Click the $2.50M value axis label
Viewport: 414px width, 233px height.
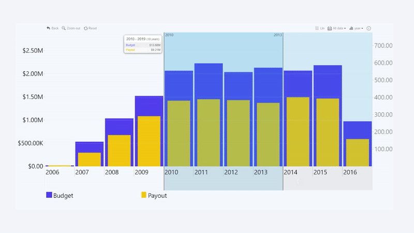(33, 50)
